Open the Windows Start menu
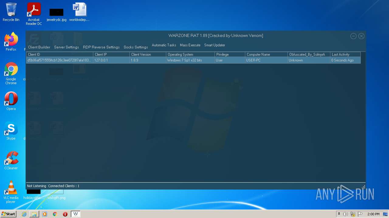The width and height of the screenshot is (389, 218). tap(8, 214)
